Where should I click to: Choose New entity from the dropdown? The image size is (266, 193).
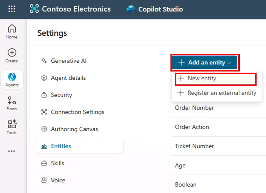216,78
